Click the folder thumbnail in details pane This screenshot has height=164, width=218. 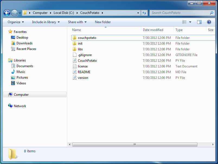[x=13, y=154]
